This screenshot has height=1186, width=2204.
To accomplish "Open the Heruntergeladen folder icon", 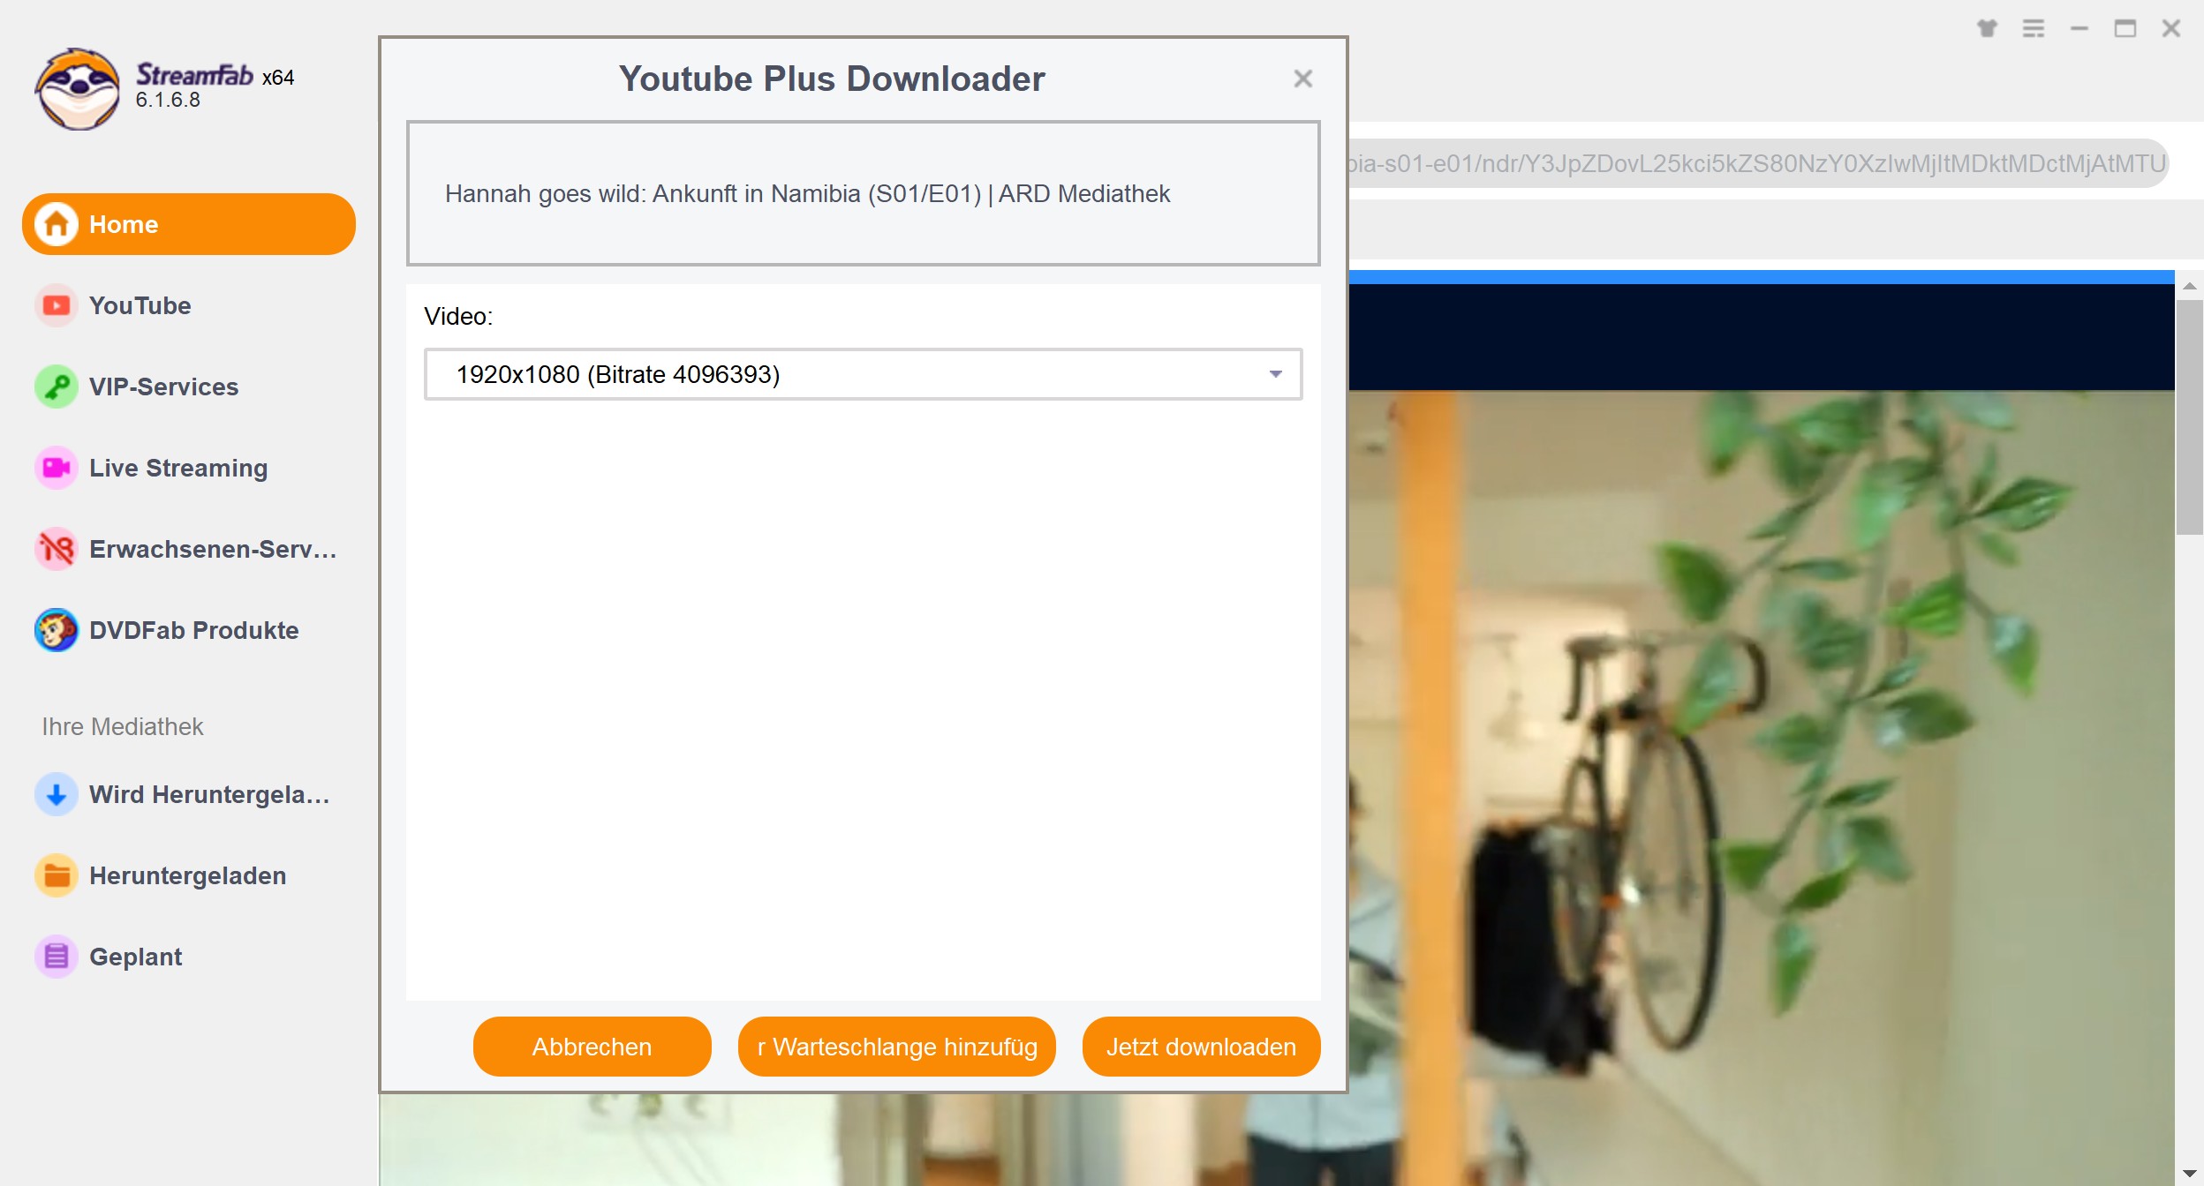I will click(56, 876).
